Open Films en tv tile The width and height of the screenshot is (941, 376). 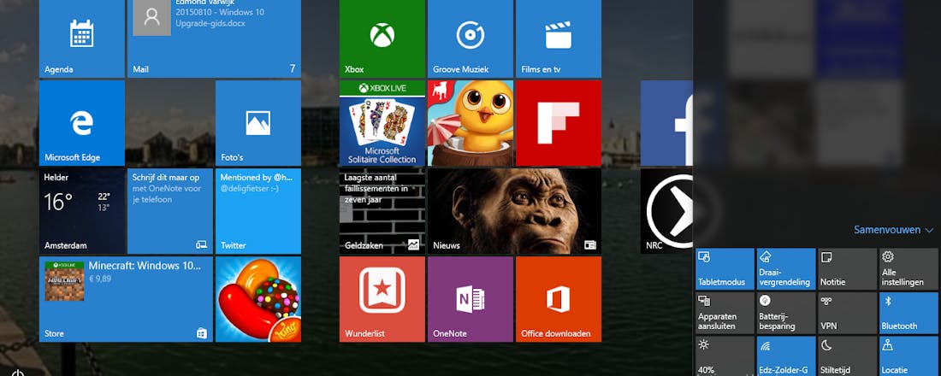pos(558,38)
